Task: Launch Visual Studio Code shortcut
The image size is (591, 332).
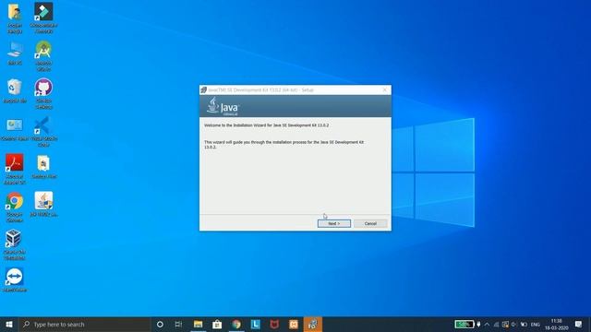Action: 43,131
